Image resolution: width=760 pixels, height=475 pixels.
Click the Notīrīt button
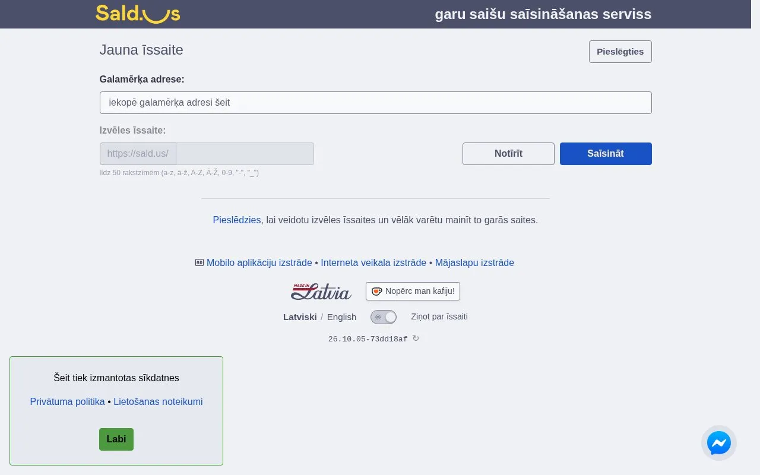(x=508, y=154)
